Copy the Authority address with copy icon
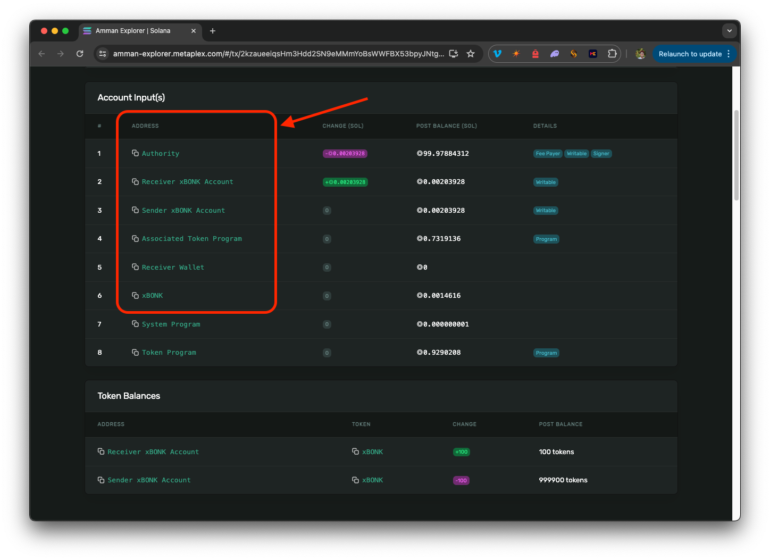 (135, 153)
